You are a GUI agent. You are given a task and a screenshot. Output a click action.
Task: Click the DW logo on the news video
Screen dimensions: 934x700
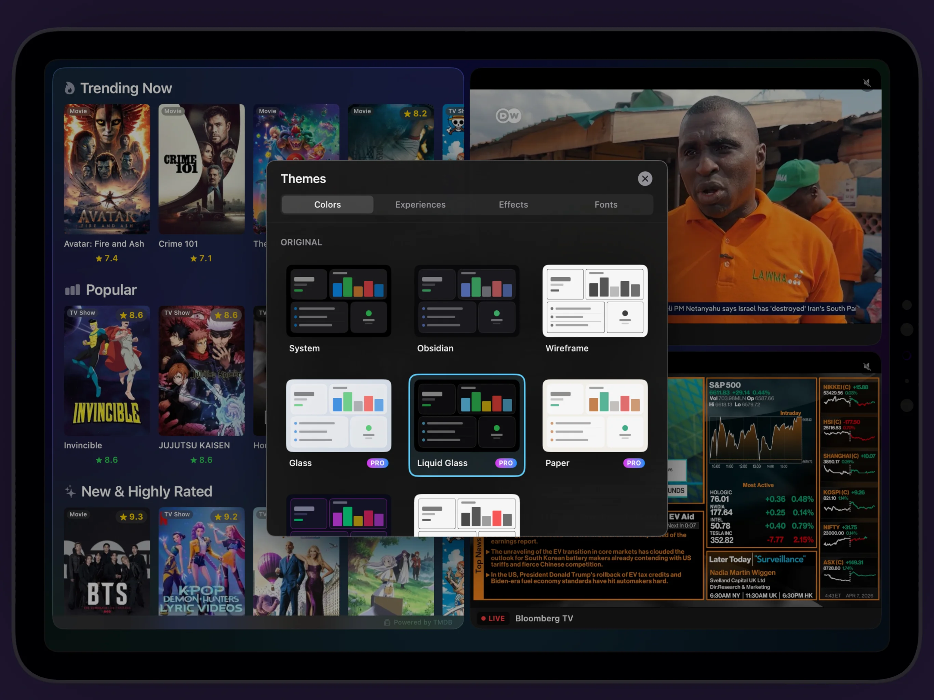click(508, 116)
